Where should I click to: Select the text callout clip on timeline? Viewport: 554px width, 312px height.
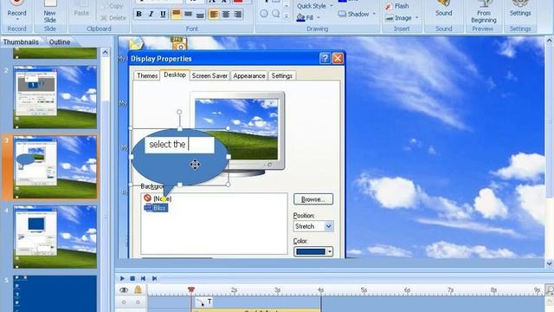(204, 302)
